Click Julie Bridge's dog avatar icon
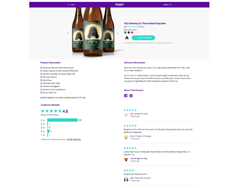The height and width of the screenshot is (188, 239). [126, 159]
